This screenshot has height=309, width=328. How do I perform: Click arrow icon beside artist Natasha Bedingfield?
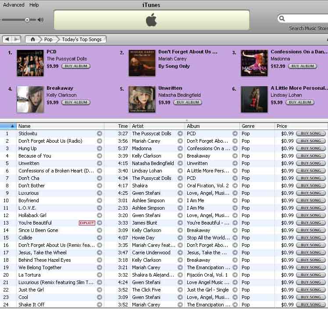180,163
